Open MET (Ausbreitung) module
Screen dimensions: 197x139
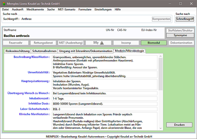tap(71, 43)
